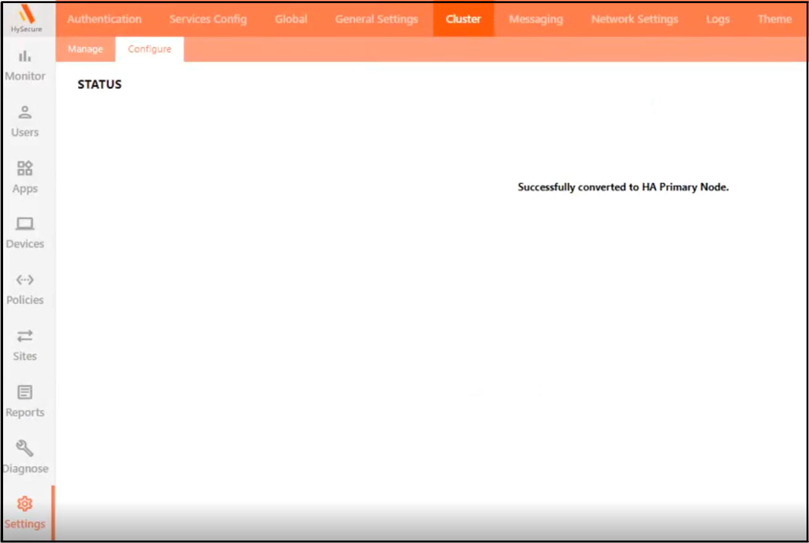Open the Logs tab

[x=717, y=19]
